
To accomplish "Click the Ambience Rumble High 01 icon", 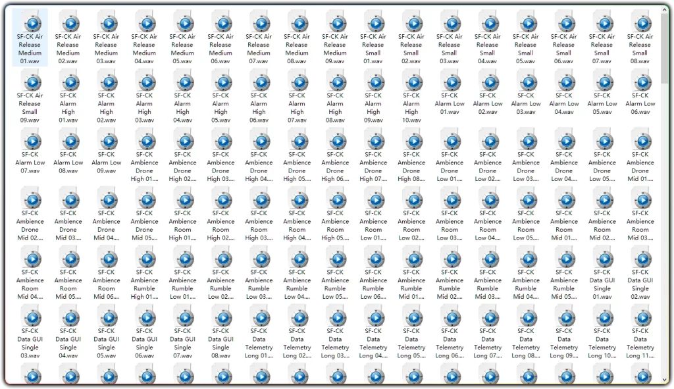I will (x=147, y=258).
